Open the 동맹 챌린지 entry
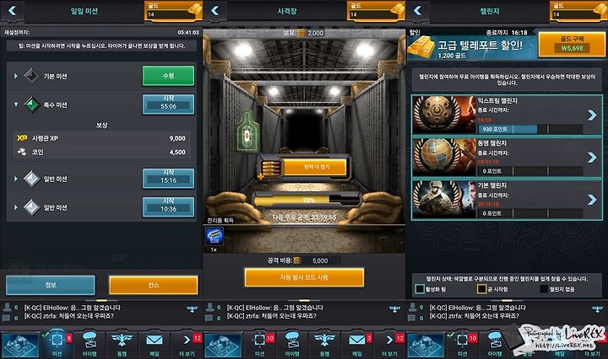This screenshot has width=608, height=359. 507,157
